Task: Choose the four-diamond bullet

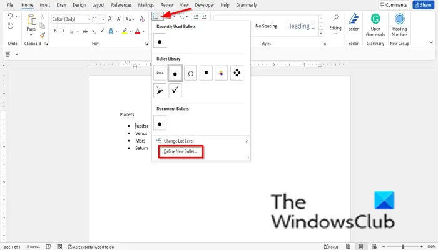Action: [237, 73]
